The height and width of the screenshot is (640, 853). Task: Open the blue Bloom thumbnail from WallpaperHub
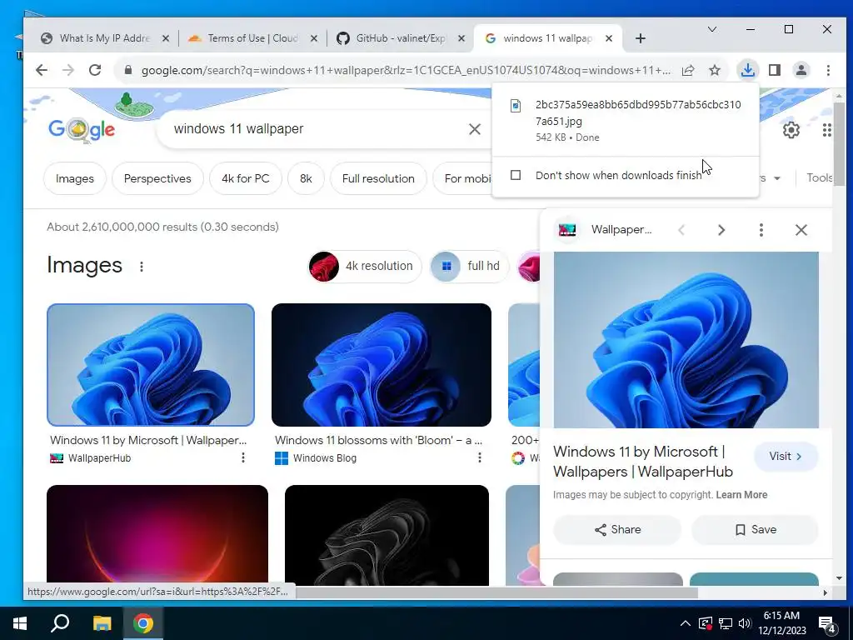click(151, 365)
